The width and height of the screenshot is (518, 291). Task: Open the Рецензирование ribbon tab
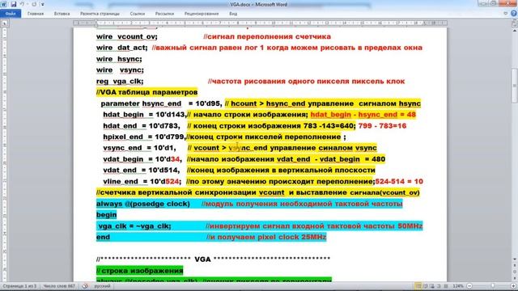point(202,14)
